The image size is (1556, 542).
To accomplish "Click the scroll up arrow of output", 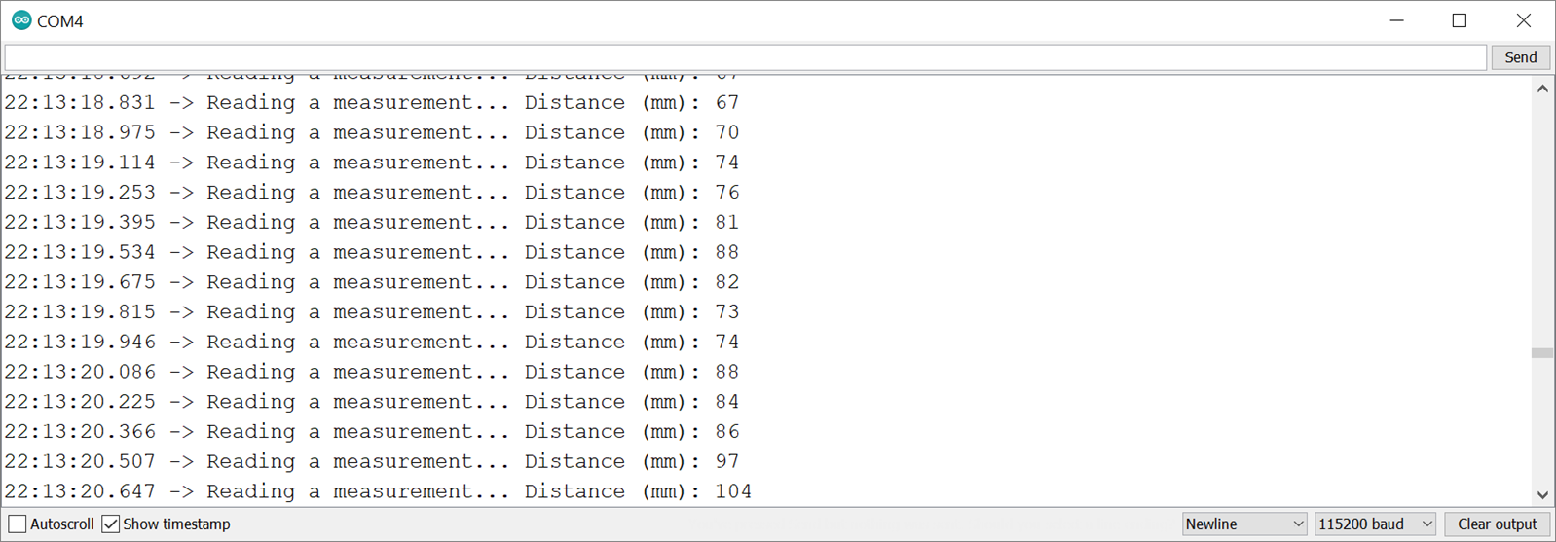I will point(1542,90).
